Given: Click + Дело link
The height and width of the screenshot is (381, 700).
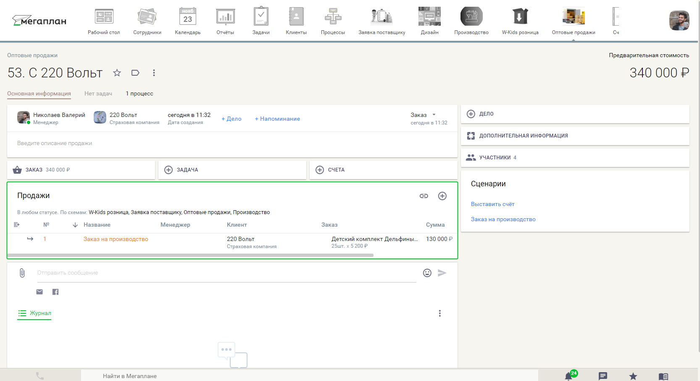Looking at the screenshot, I should 232,119.
